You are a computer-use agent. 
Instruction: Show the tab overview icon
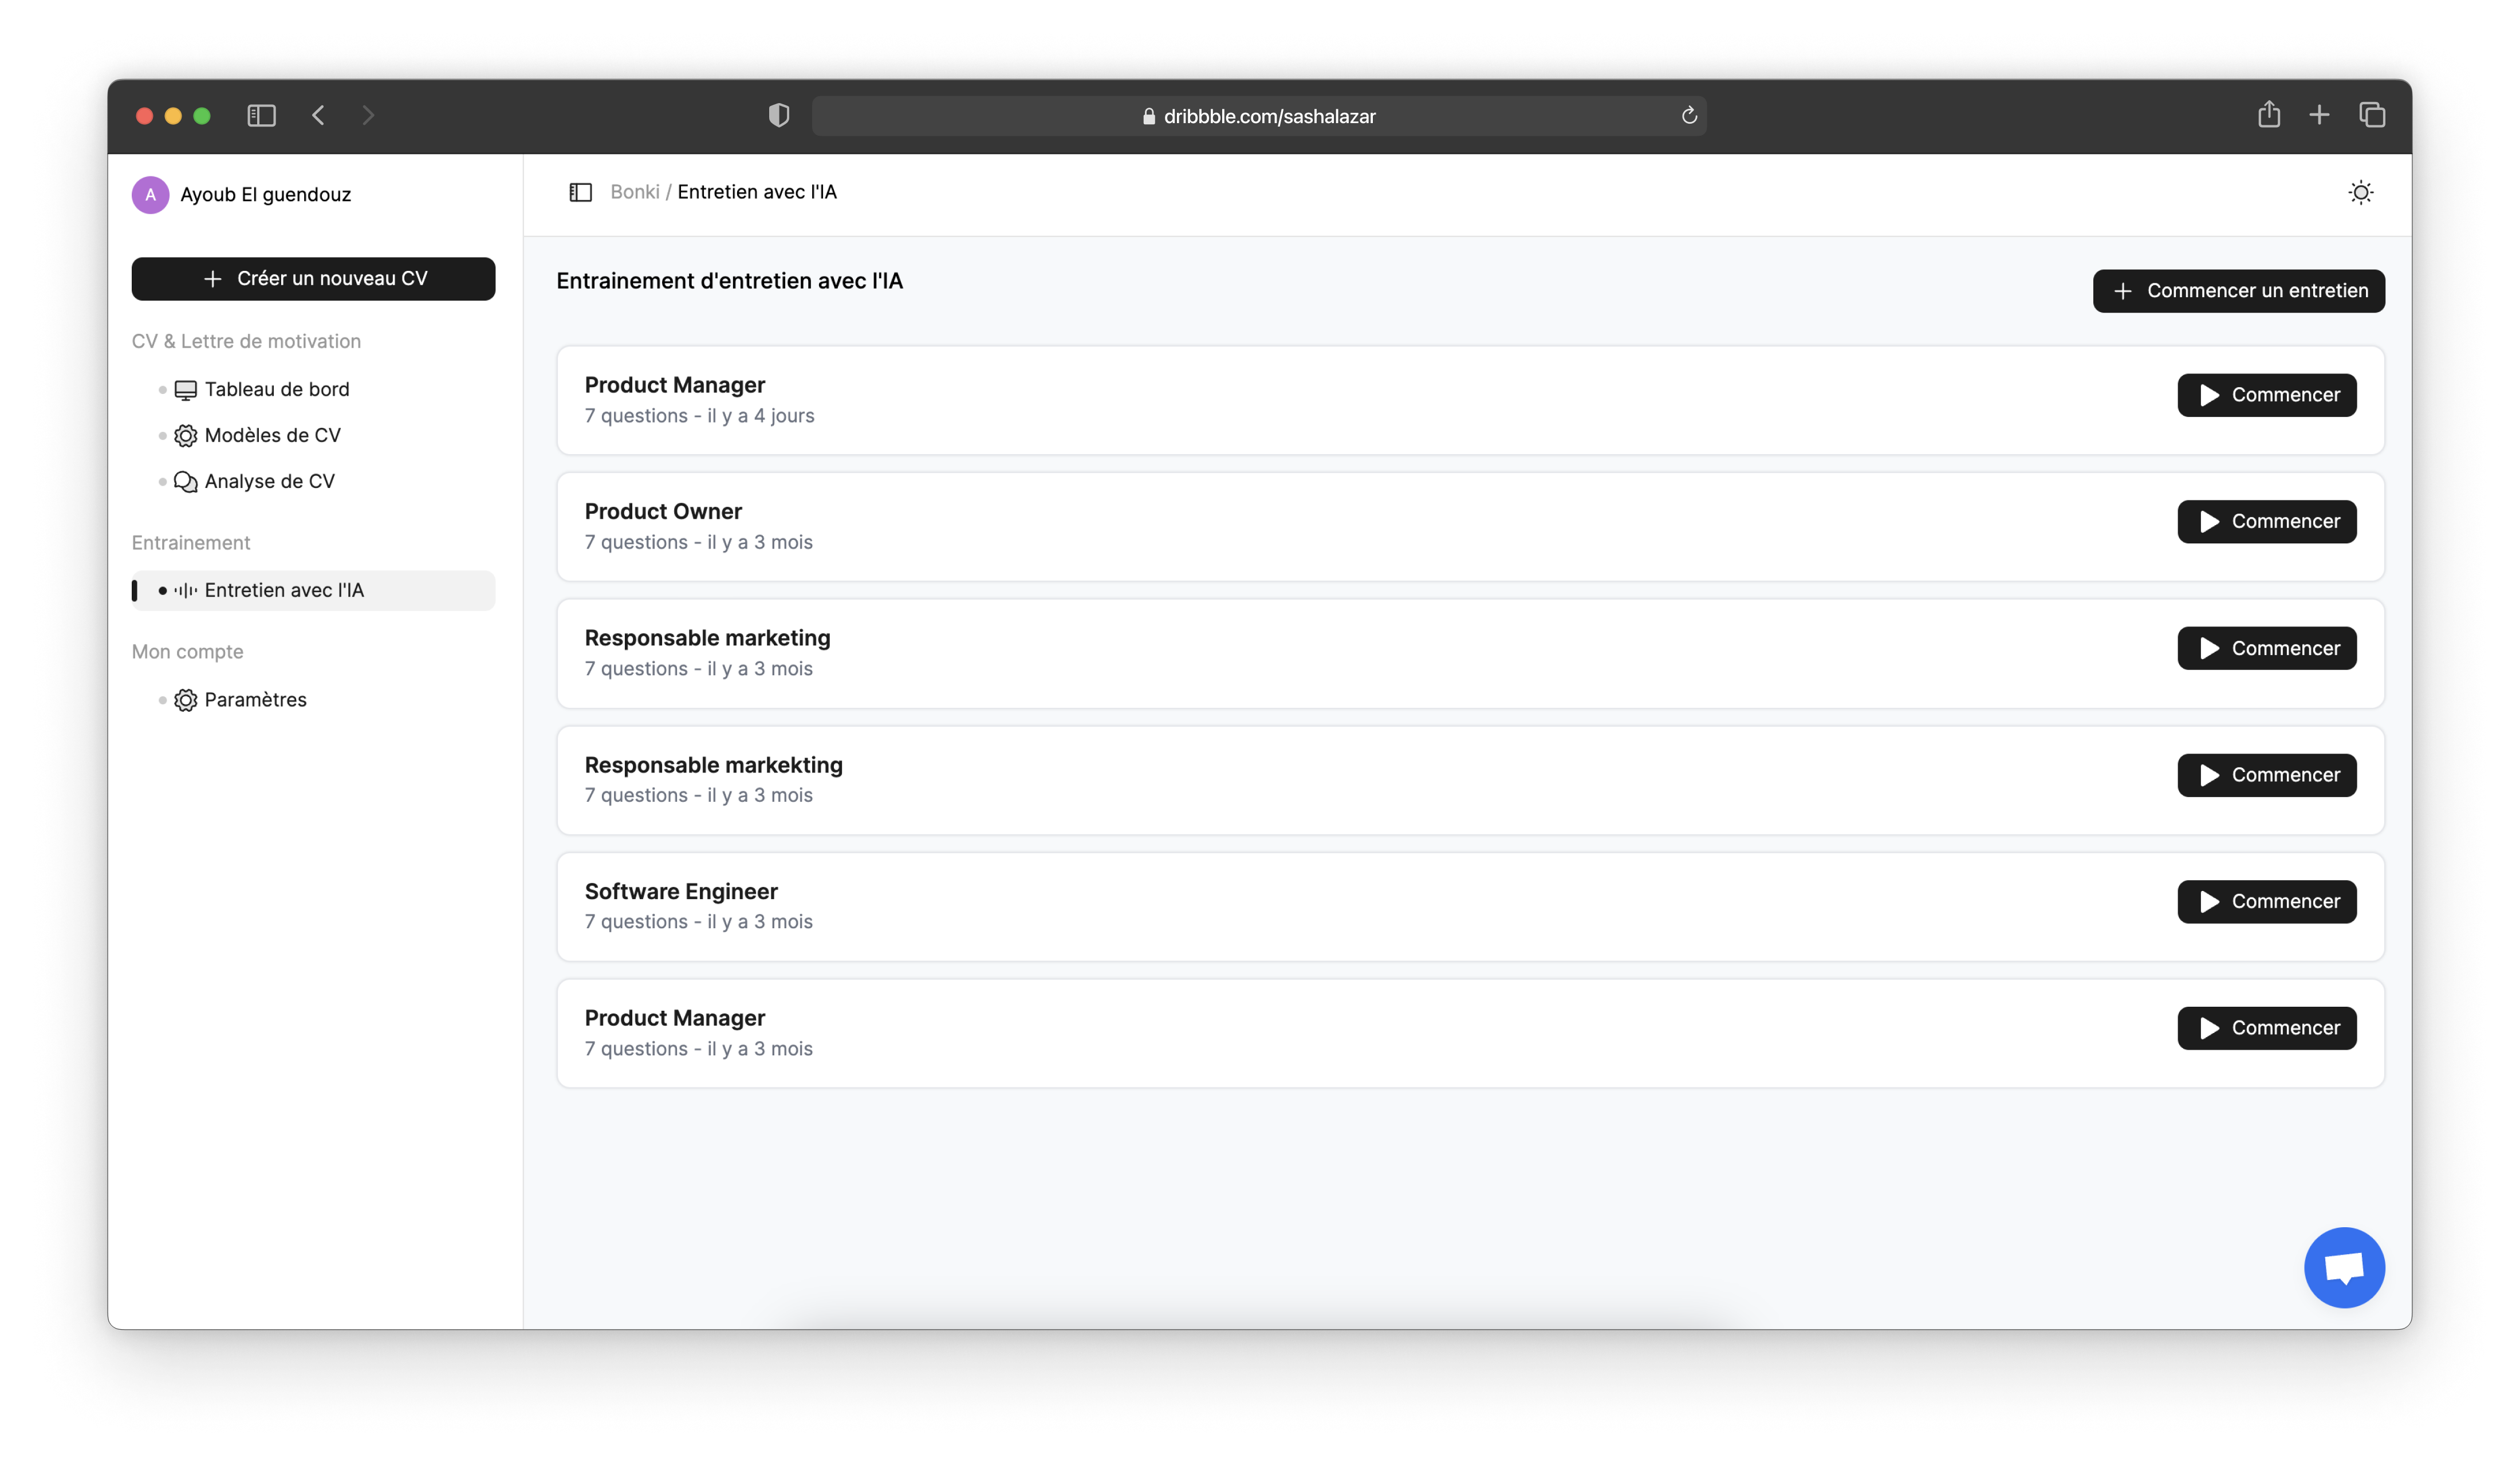click(2372, 116)
